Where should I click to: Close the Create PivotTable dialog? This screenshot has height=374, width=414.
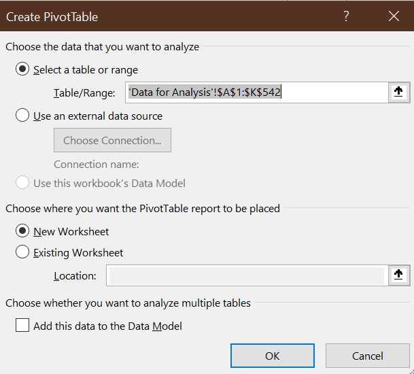(393, 16)
